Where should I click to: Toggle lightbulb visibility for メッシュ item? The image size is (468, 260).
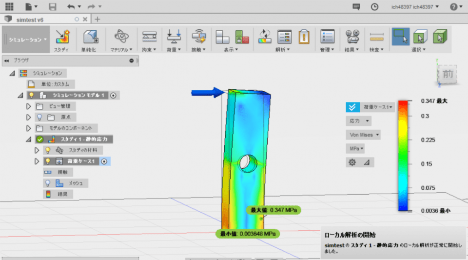point(48,183)
